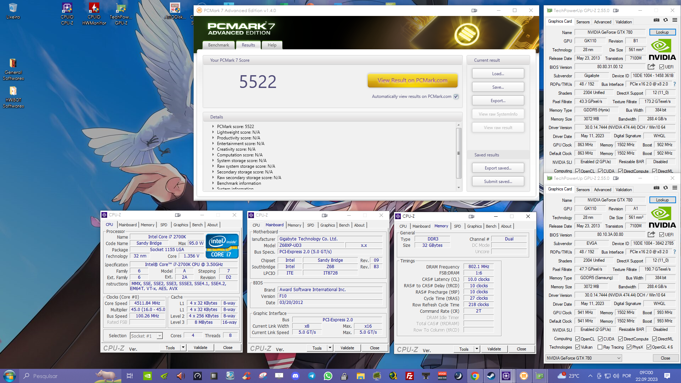Click View Result on PCMark.com button
Viewport: 681px width, 383px height.
[413, 81]
